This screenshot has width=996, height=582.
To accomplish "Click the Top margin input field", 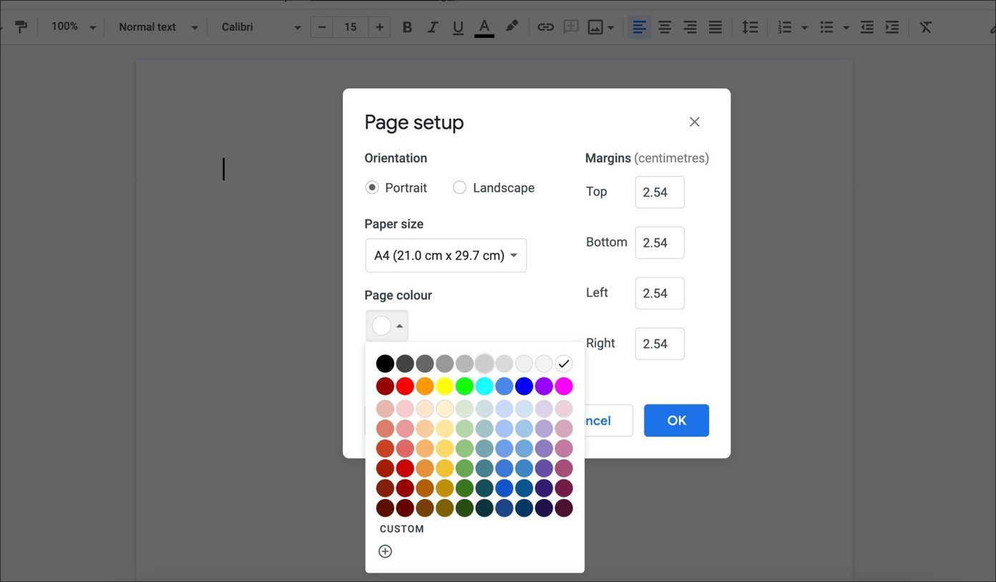I will tap(660, 192).
